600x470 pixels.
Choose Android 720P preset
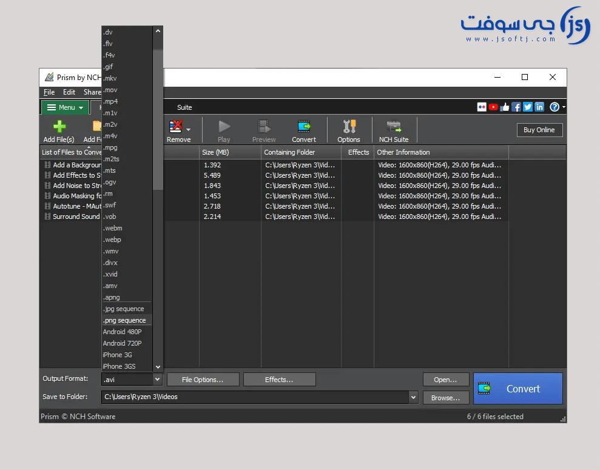pyautogui.click(x=127, y=343)
